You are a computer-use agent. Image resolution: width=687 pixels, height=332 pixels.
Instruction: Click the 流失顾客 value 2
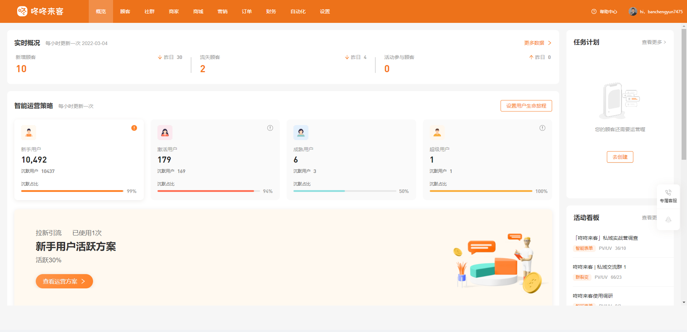[203, 69]
